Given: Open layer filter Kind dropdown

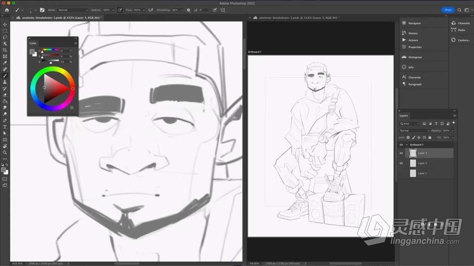Looking at the screenshot, I should click(410, 124).
